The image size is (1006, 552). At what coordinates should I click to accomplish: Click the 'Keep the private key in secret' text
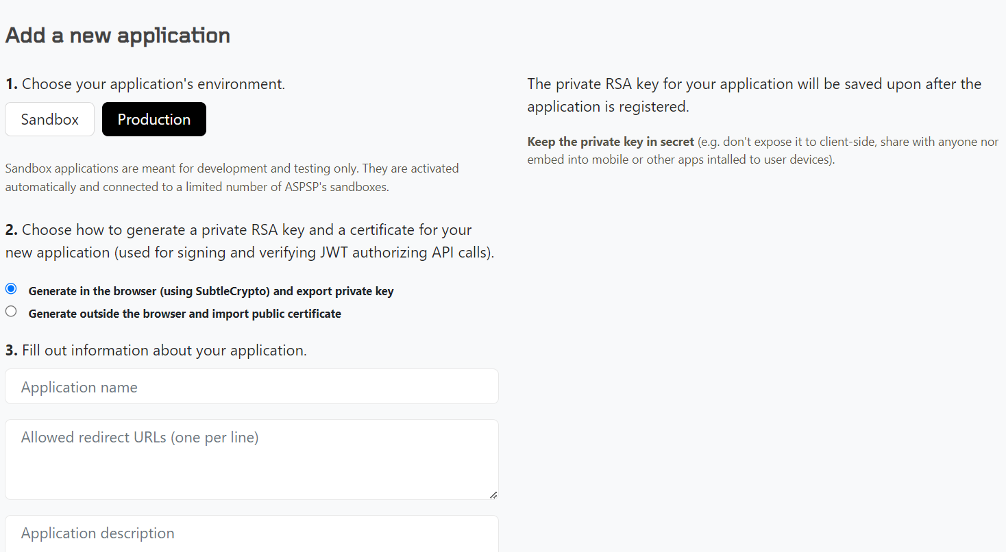611,142
